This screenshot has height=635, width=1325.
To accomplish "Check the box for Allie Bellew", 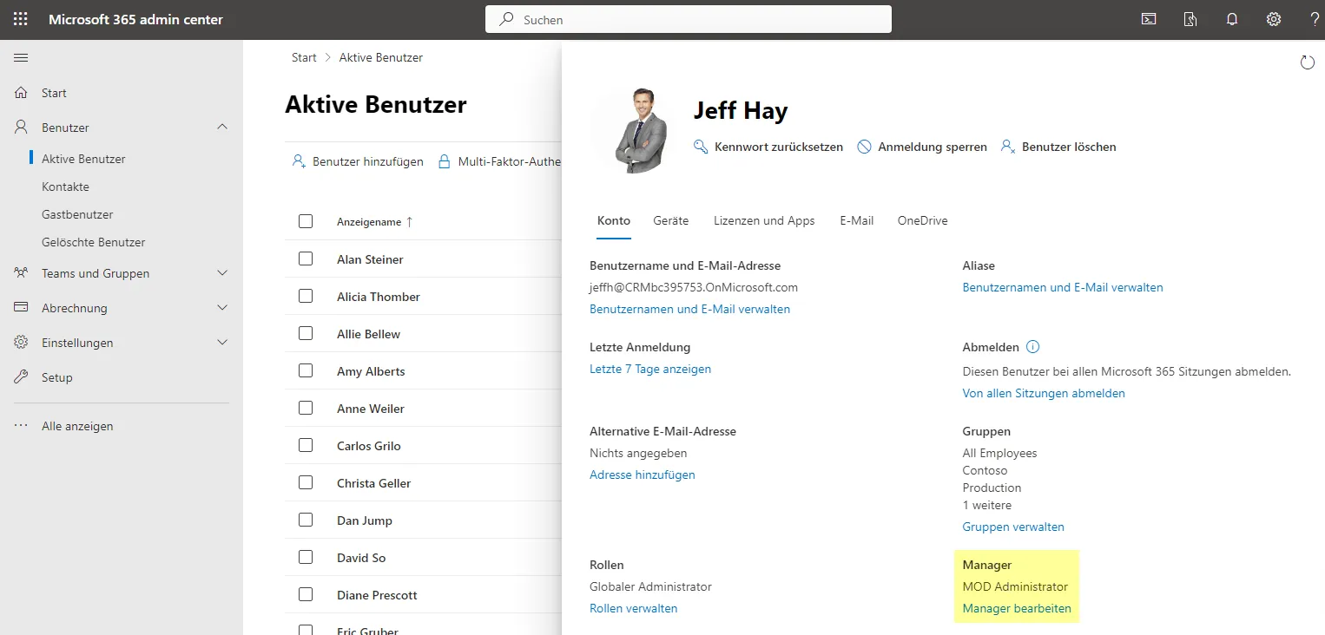I will [x=306, y=333].
